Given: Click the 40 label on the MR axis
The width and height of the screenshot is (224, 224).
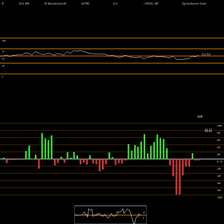Looking at the screenshot, I should pyautogui.click(x=218, y=147).
